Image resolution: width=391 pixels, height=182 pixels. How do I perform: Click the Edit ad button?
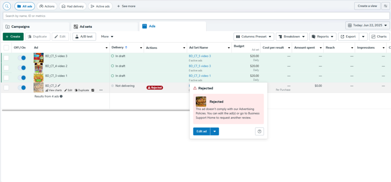202,132
